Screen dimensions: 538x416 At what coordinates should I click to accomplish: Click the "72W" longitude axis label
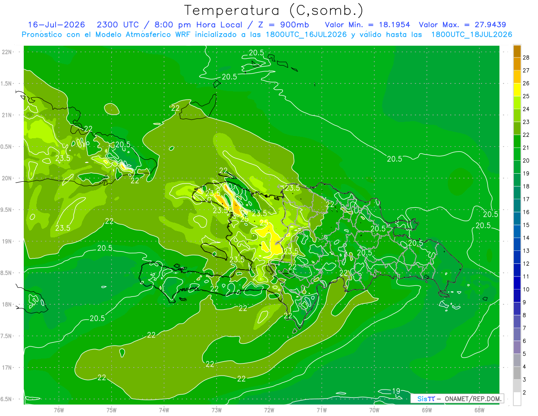269,410
